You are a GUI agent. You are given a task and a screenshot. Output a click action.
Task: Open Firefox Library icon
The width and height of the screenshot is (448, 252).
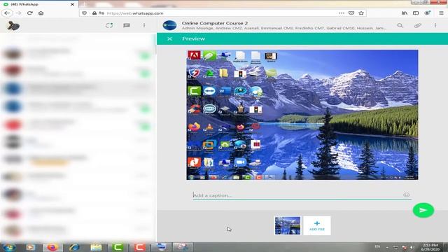[x=405, y=13]
